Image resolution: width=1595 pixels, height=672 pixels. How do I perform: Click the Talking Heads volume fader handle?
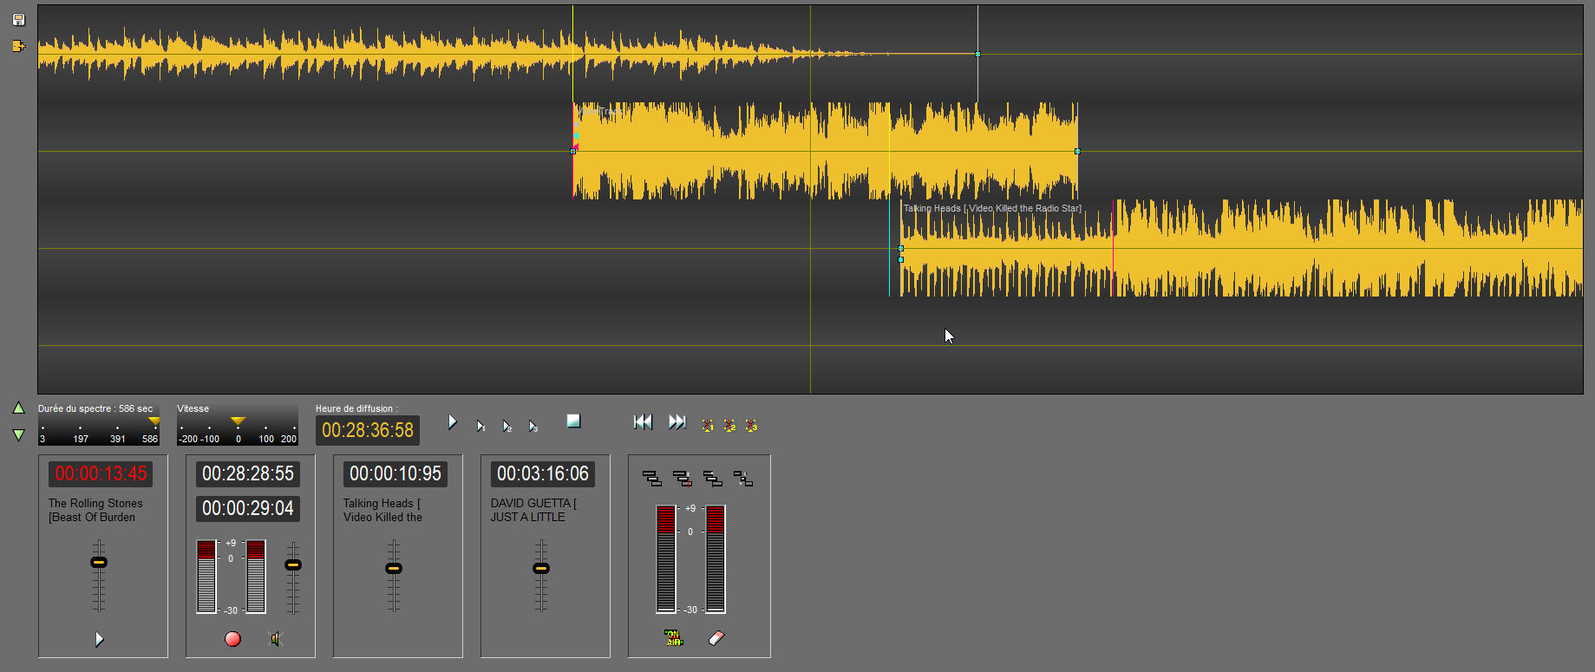(x=394, y=569)
